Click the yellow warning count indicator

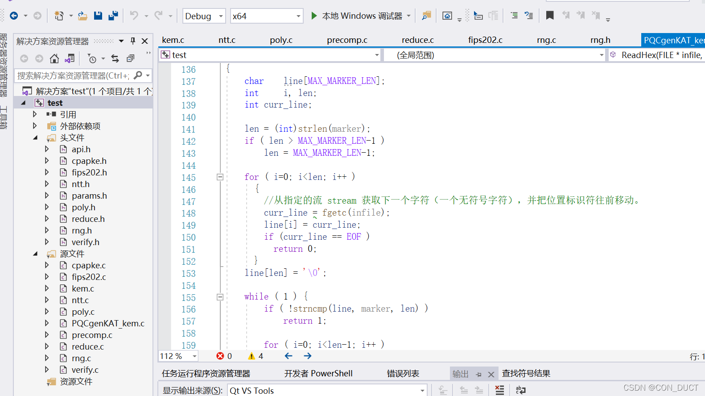(256, 356)
